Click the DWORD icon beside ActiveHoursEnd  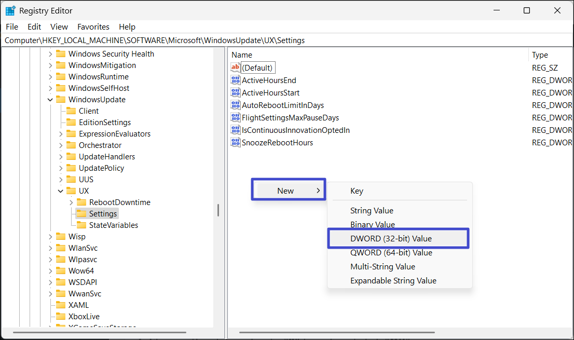point(236,80)
